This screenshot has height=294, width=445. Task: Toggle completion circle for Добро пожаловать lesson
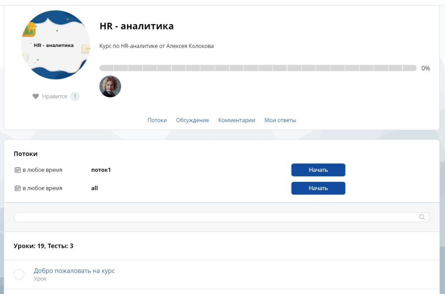click(x=19, y=274)
